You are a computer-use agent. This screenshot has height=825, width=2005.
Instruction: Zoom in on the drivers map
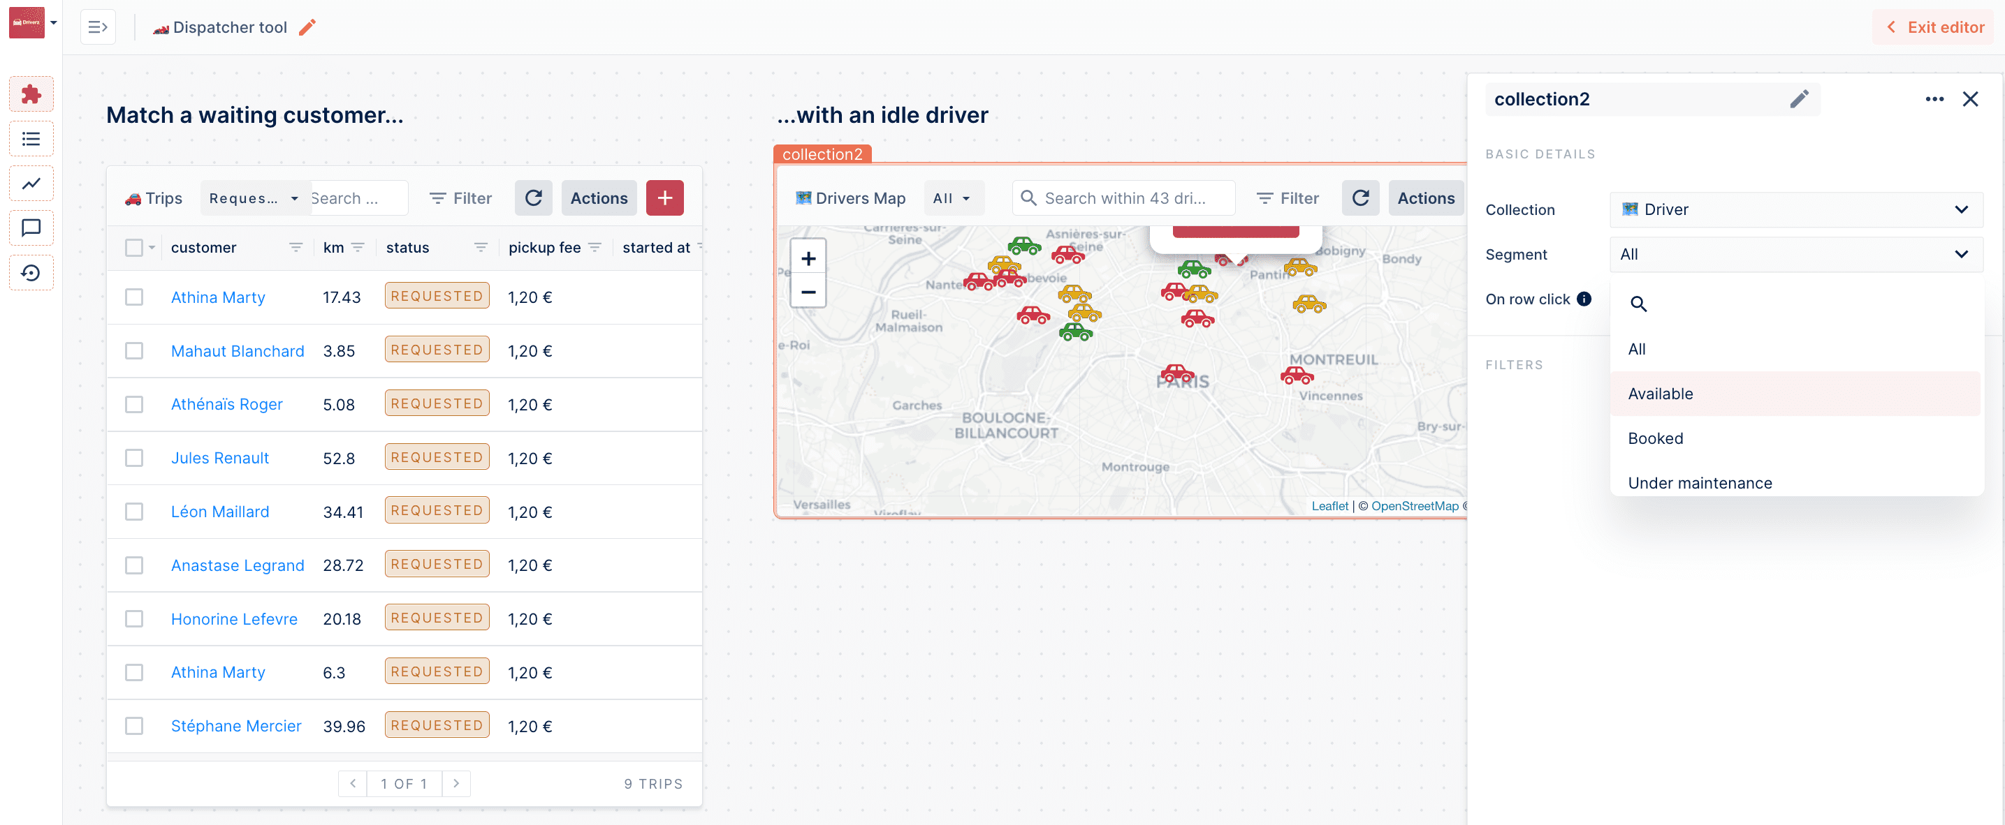[808, 258]
